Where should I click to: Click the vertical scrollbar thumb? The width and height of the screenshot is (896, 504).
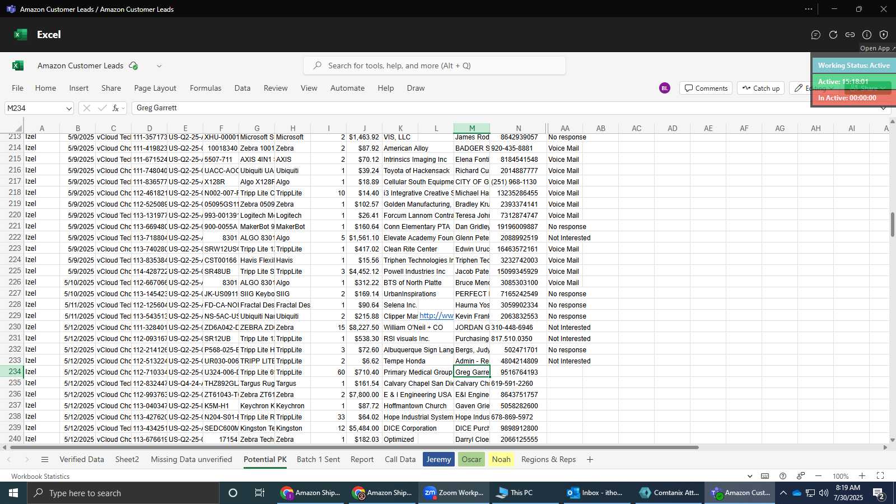[892, 225]
